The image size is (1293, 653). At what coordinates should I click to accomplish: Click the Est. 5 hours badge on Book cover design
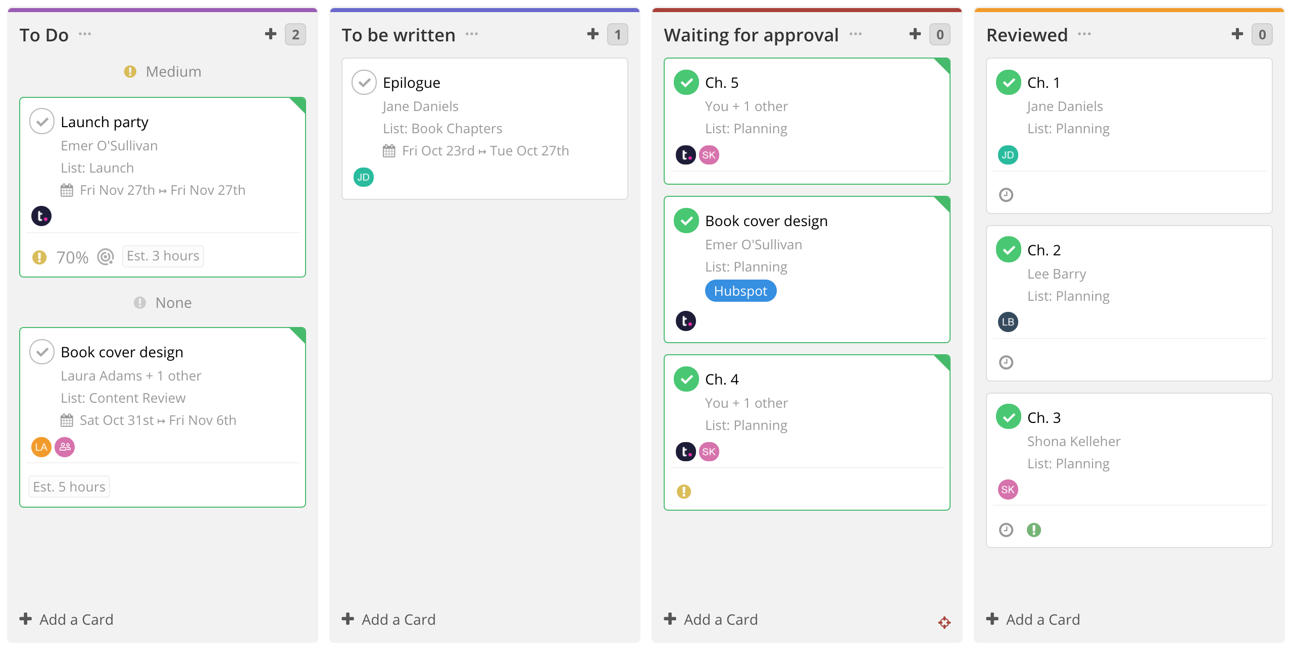coord(69,486)
